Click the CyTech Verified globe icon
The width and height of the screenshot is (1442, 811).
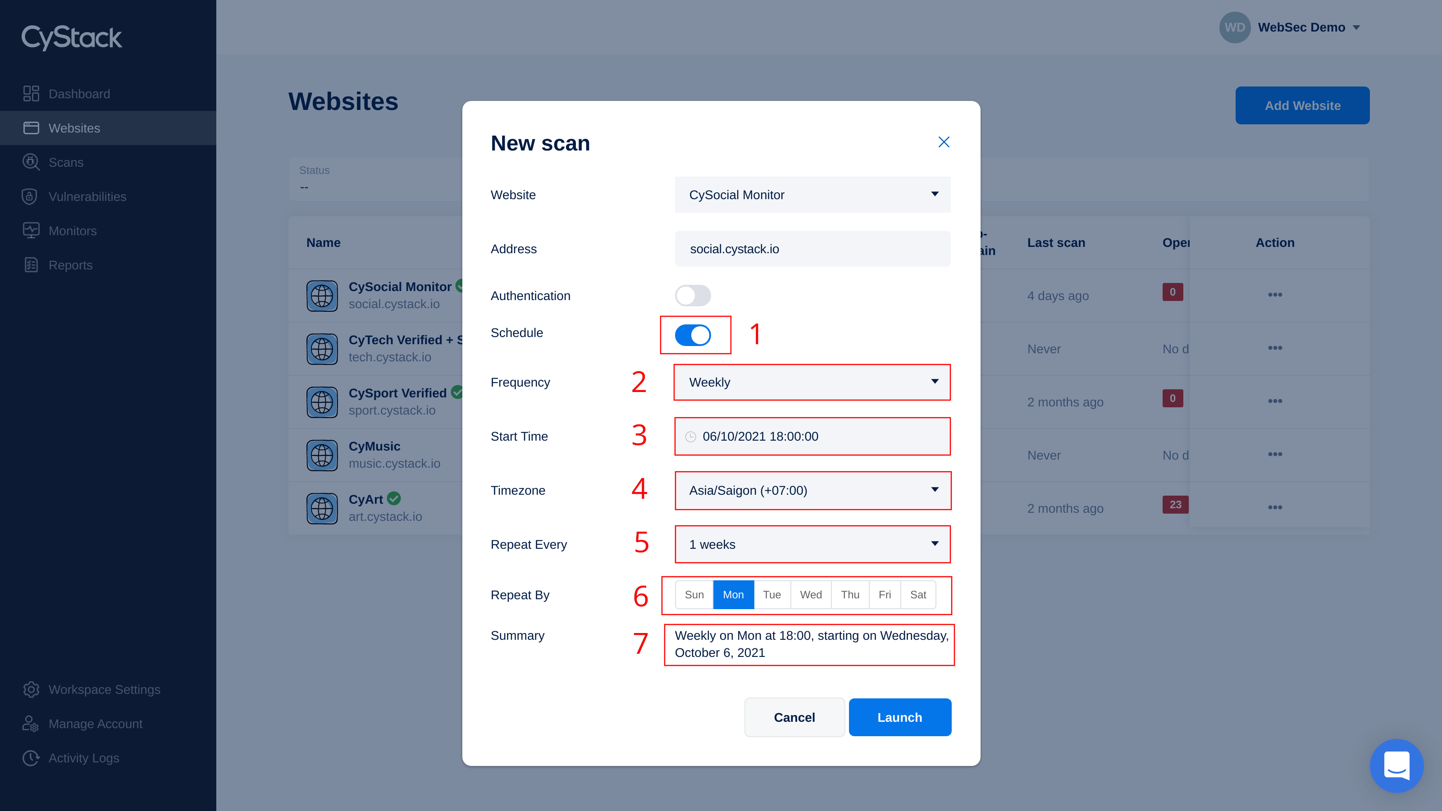tap(322, 349)
